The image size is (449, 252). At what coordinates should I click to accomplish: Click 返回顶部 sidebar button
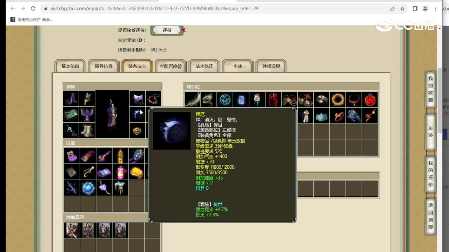(x=430, y=216)
